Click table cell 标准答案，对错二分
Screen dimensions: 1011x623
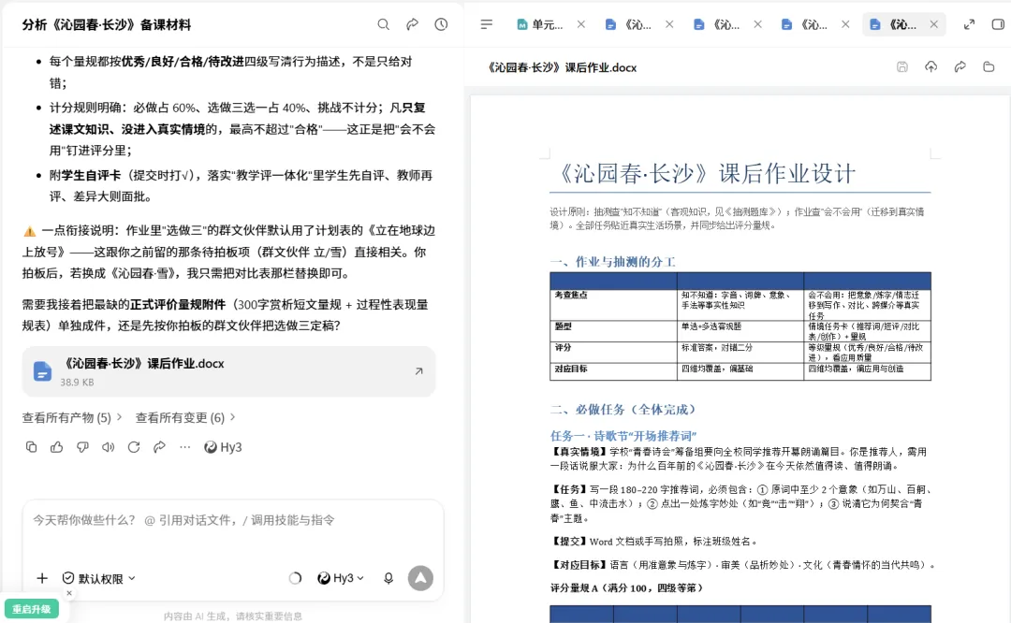pos(740,353)
